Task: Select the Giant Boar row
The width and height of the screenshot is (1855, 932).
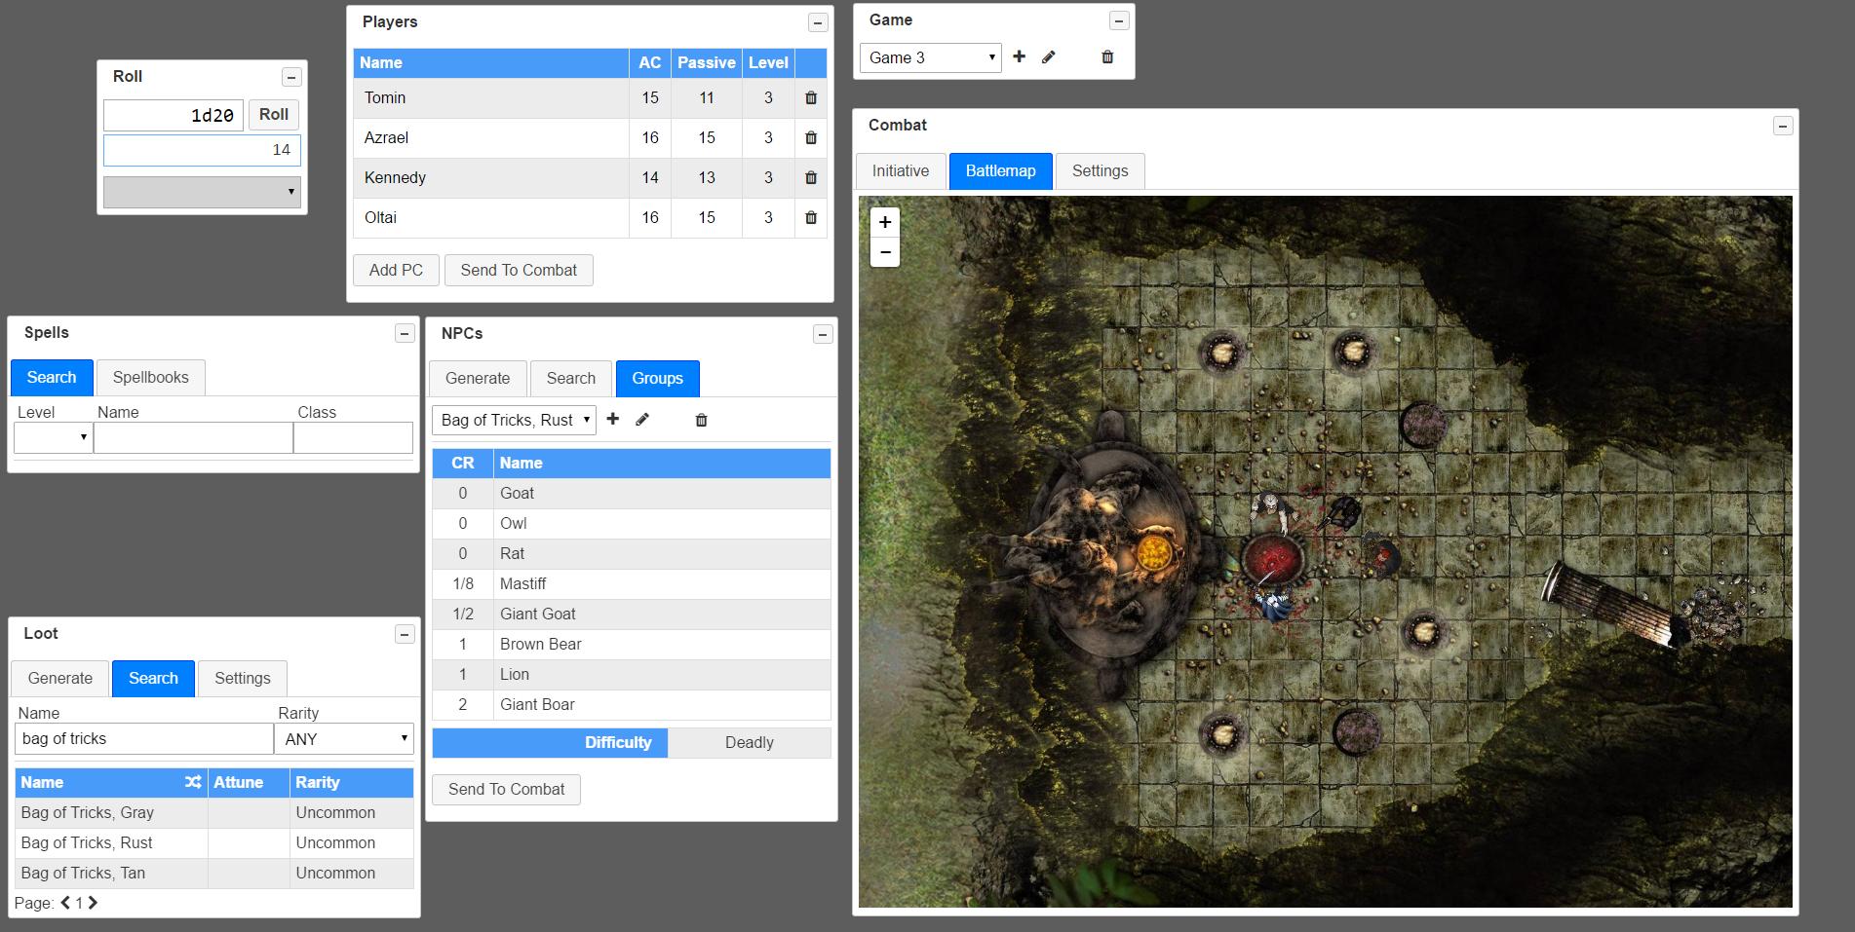Action: [x=632, y=705]
